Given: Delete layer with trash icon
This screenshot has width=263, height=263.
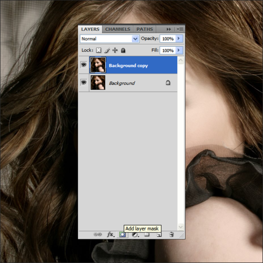Looking at the screenshot, I should pos(171,235).
